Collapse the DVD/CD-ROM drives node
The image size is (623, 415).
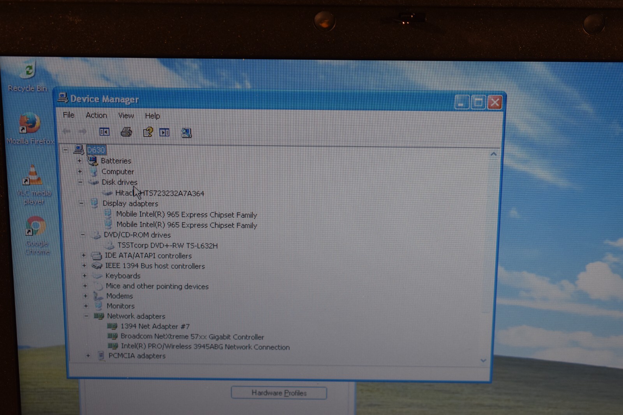(83, 235)
